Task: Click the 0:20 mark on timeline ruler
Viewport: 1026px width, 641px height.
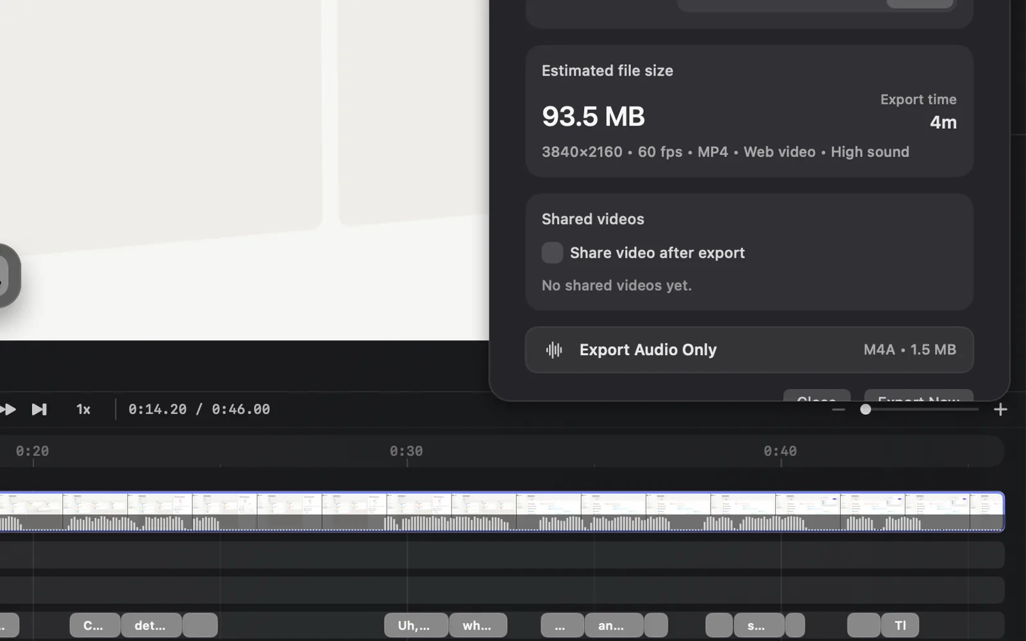Action: (x=33, y=451)
